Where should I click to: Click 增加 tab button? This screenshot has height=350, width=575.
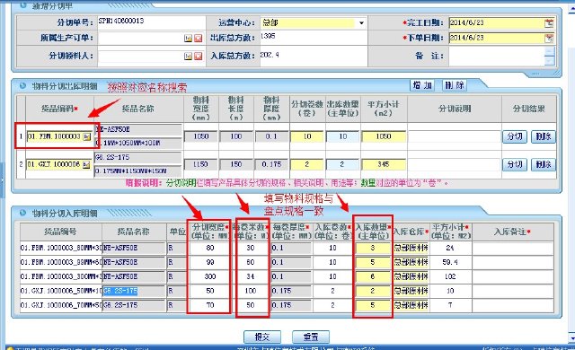point(422,85)
